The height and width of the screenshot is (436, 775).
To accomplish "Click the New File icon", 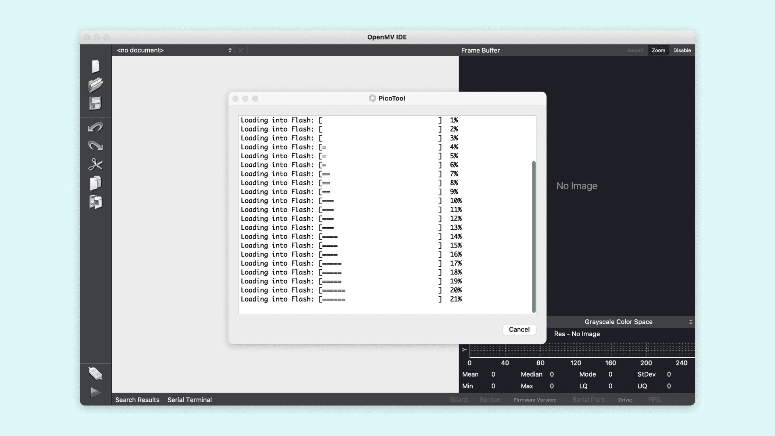I will click(x=96, y=66).
